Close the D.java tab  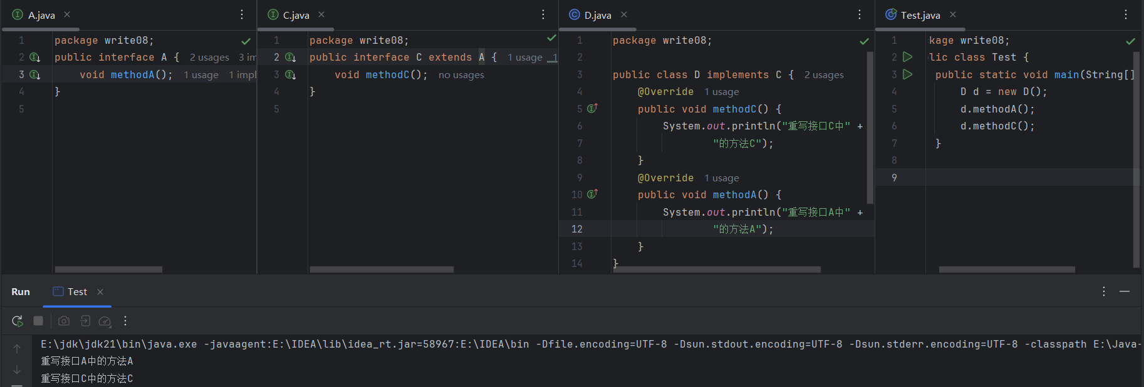624,14
